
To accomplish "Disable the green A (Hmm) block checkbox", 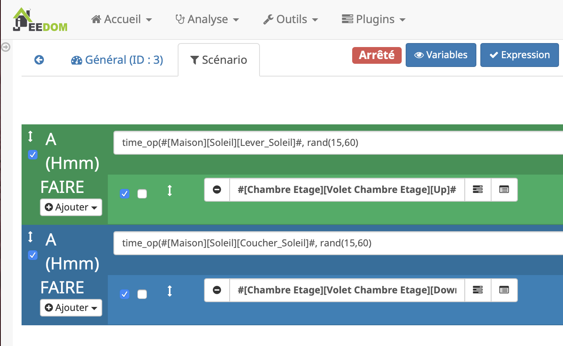I will (x=33, y=155).
